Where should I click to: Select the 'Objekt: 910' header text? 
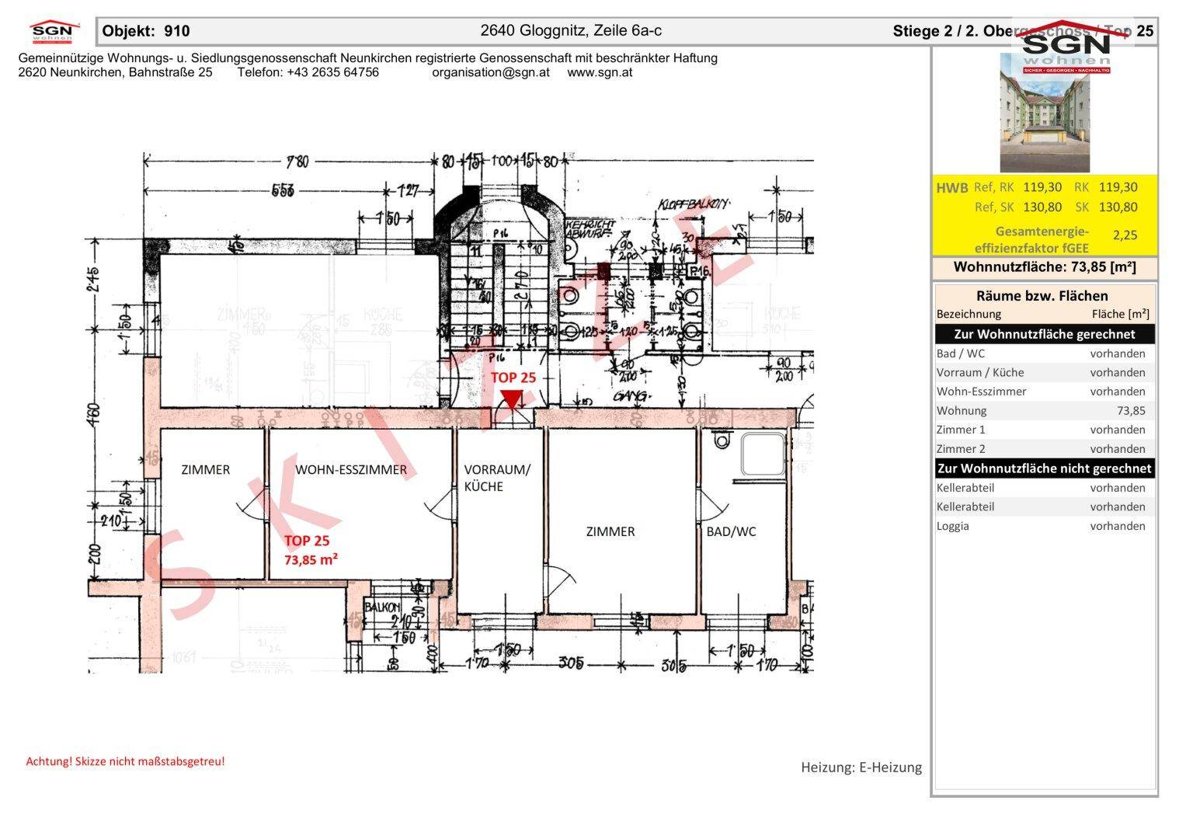point(146,31)
